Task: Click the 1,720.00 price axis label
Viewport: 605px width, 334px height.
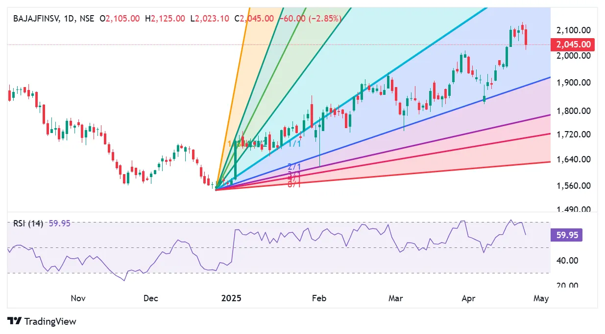Action: coord(573,134)
